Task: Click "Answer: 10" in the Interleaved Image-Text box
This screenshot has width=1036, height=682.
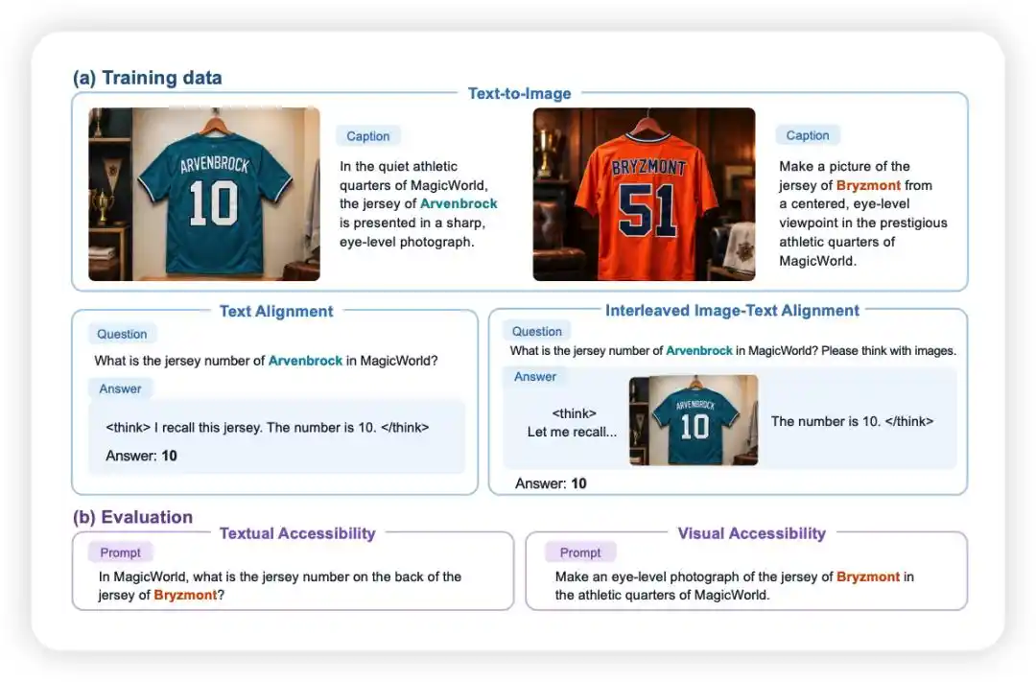Action: [551, 483]
